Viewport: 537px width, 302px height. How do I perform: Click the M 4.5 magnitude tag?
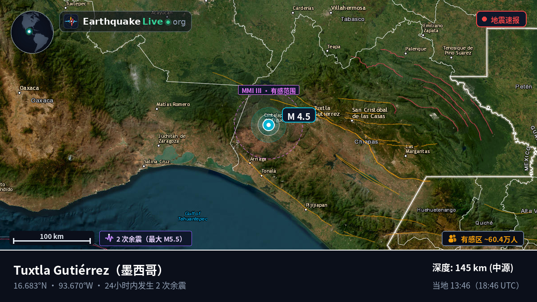[x=298, y=116]
